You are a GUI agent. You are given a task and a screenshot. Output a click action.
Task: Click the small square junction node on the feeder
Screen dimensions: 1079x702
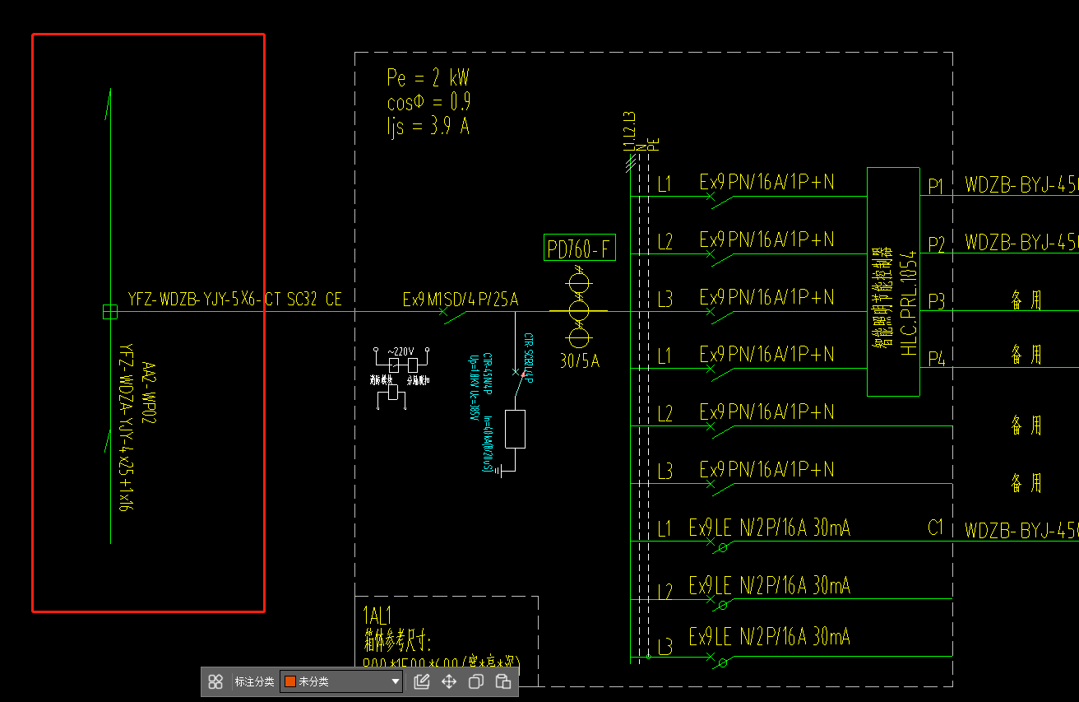(x=110, y=311)
